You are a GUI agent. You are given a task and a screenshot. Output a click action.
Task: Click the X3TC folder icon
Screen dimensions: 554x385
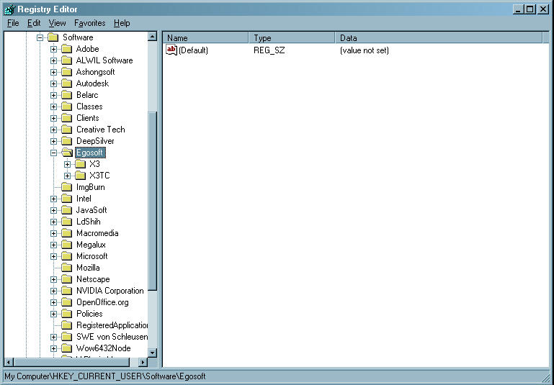pos(81,176)
